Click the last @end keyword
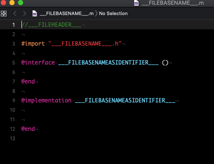Viewport: 214px width, 164px height. click(x=28, y=129)
